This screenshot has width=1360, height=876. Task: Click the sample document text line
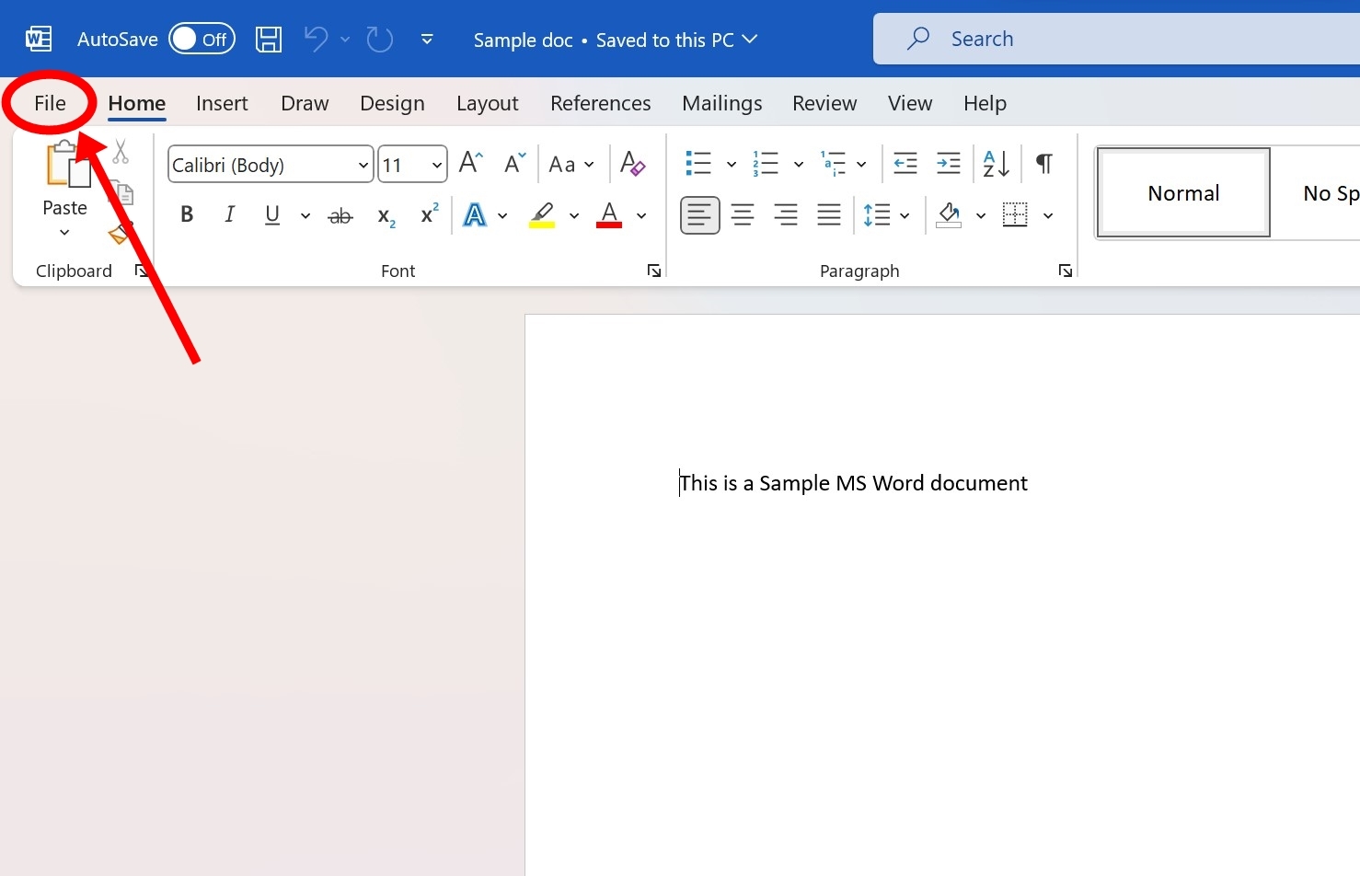(x=853, y=483)
